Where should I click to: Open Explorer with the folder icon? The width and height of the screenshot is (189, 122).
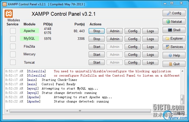point(174,38)
